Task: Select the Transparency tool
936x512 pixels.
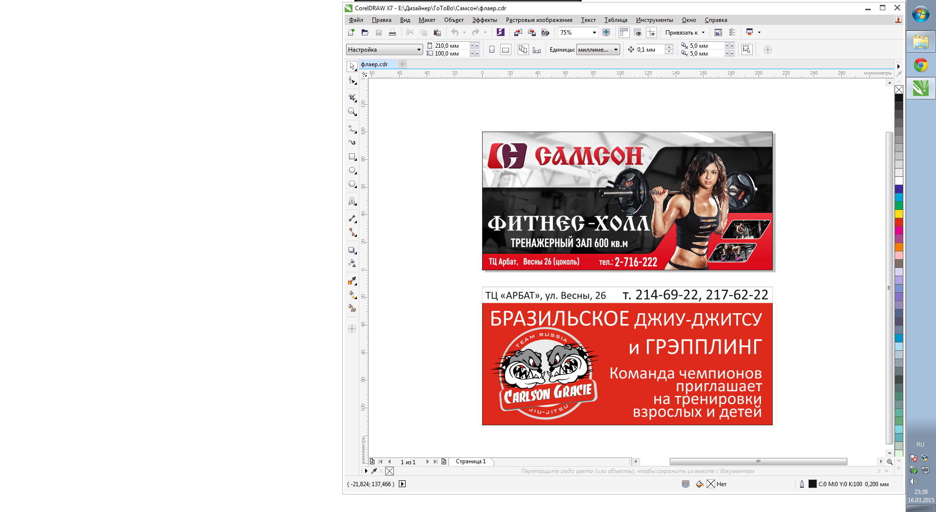Action: (x=352, y=264)
